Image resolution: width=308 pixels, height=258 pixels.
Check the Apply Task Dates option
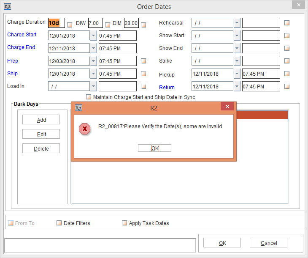point(124,223)
